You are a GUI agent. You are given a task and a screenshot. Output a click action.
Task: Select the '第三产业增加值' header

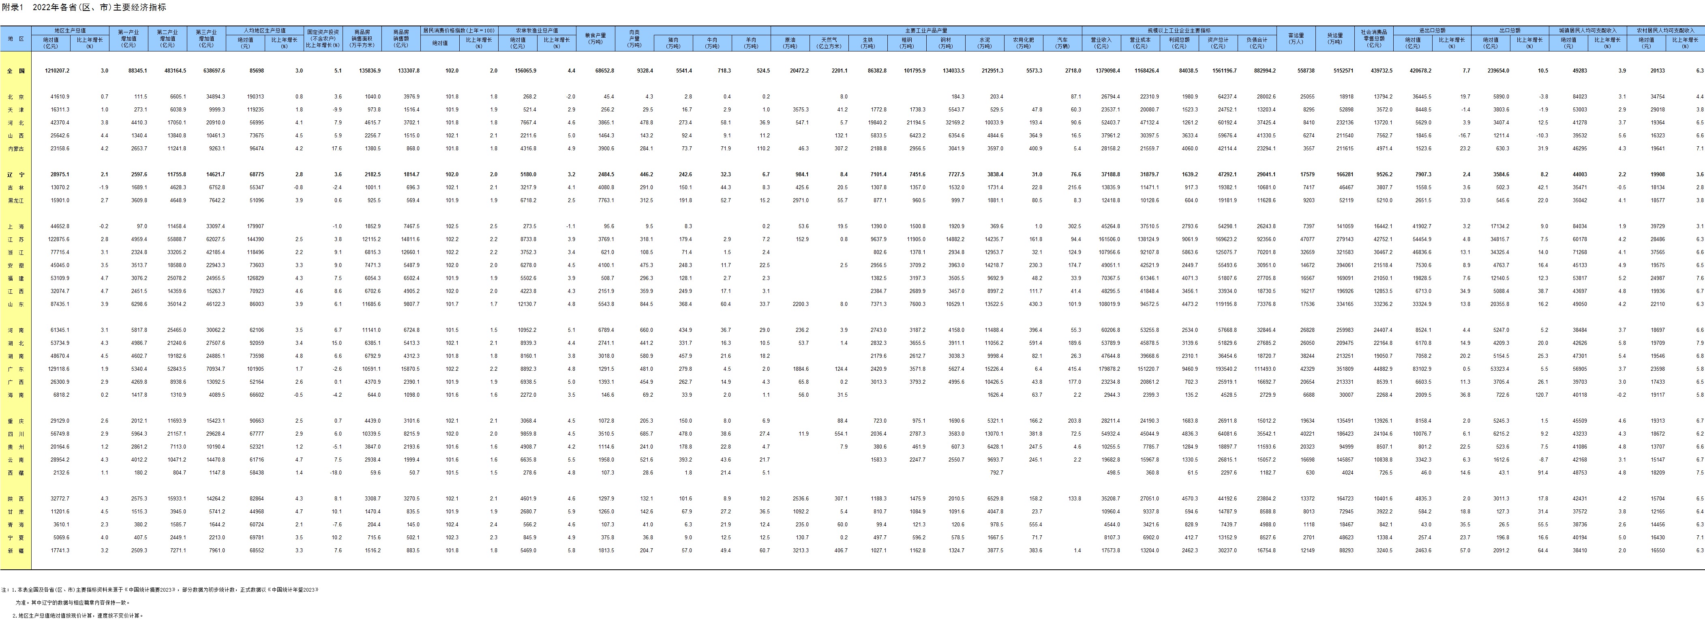[206, 39]
